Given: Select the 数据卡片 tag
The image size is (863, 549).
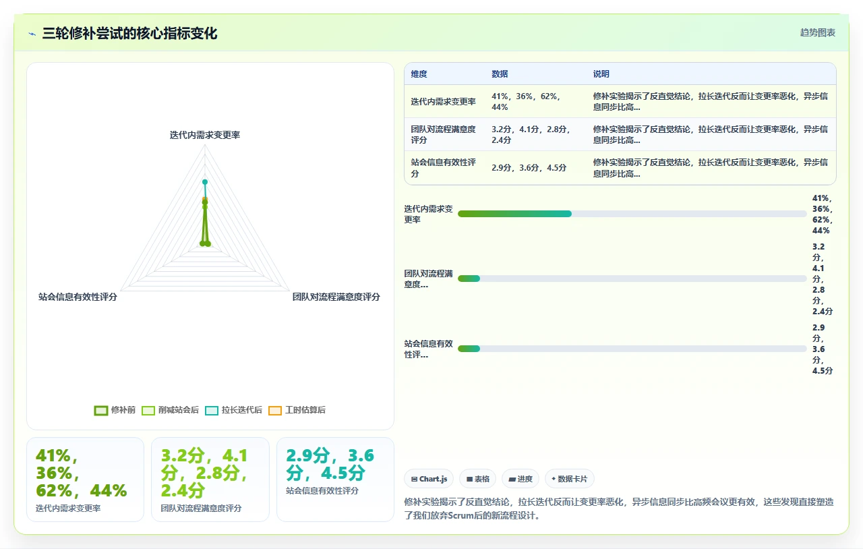Looking at the screenshot, I should 570,479.
